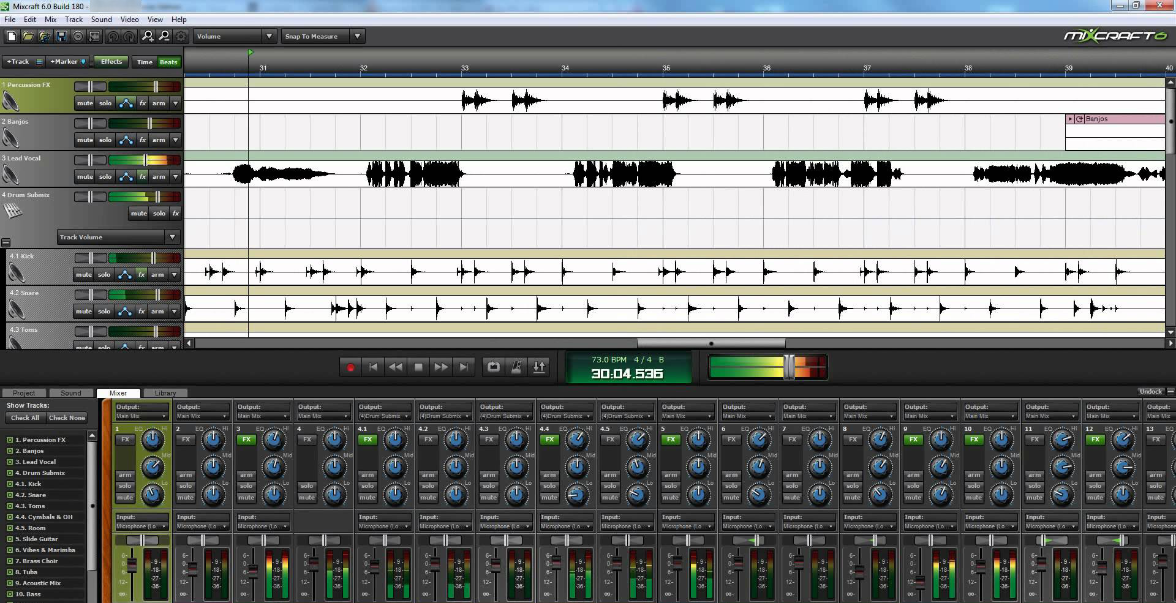
Task: Open Output Drum Submix dropdown on mixer channel 4.1
Action: 384,416
